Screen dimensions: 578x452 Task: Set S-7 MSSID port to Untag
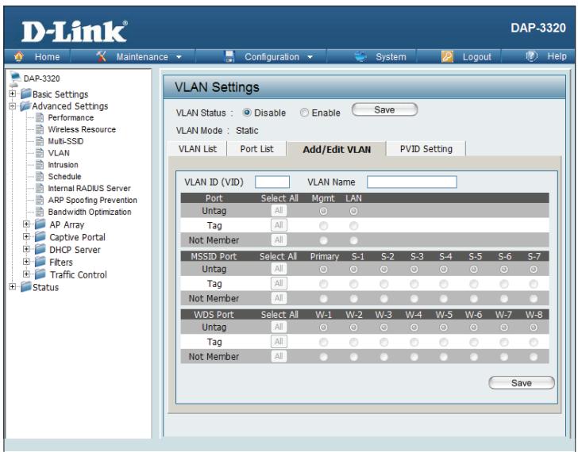534,270
